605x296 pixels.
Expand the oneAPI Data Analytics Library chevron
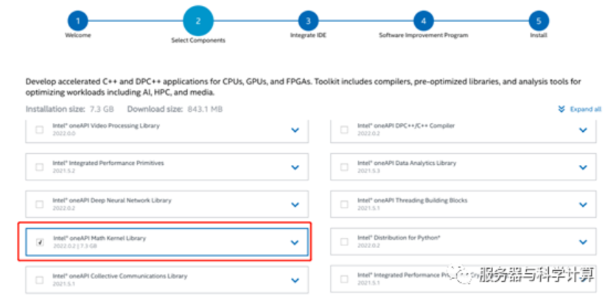(583, 167)
